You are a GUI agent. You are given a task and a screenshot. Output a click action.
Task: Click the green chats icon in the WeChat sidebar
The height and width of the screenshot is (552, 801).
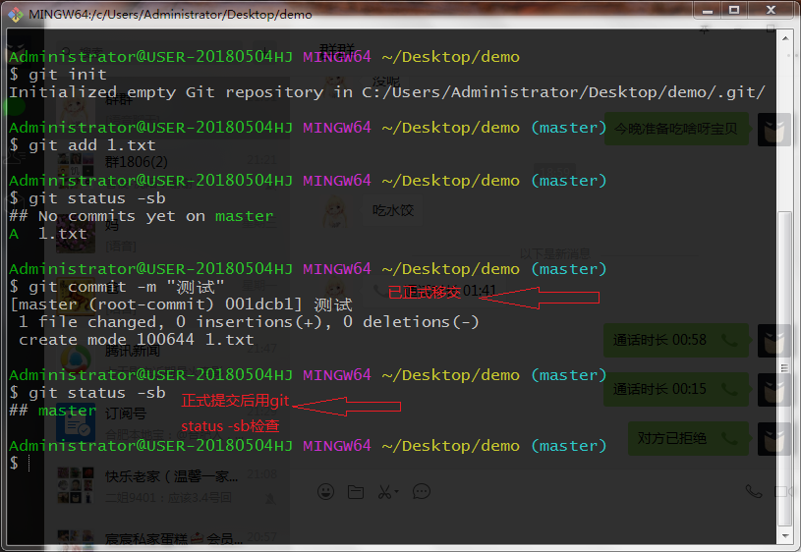point(15,107)
